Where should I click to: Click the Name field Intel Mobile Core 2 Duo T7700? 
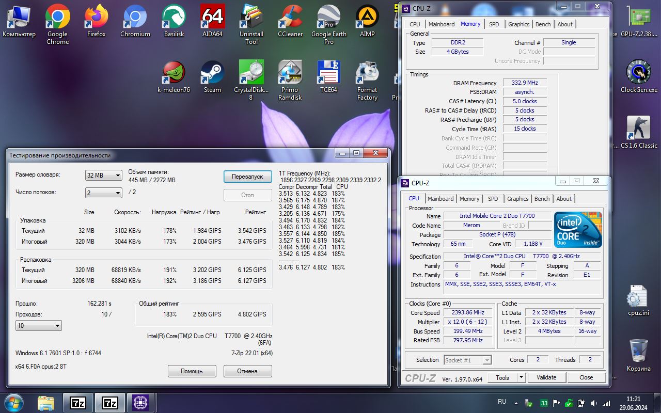pyautogui.click(x=497, y=216)
